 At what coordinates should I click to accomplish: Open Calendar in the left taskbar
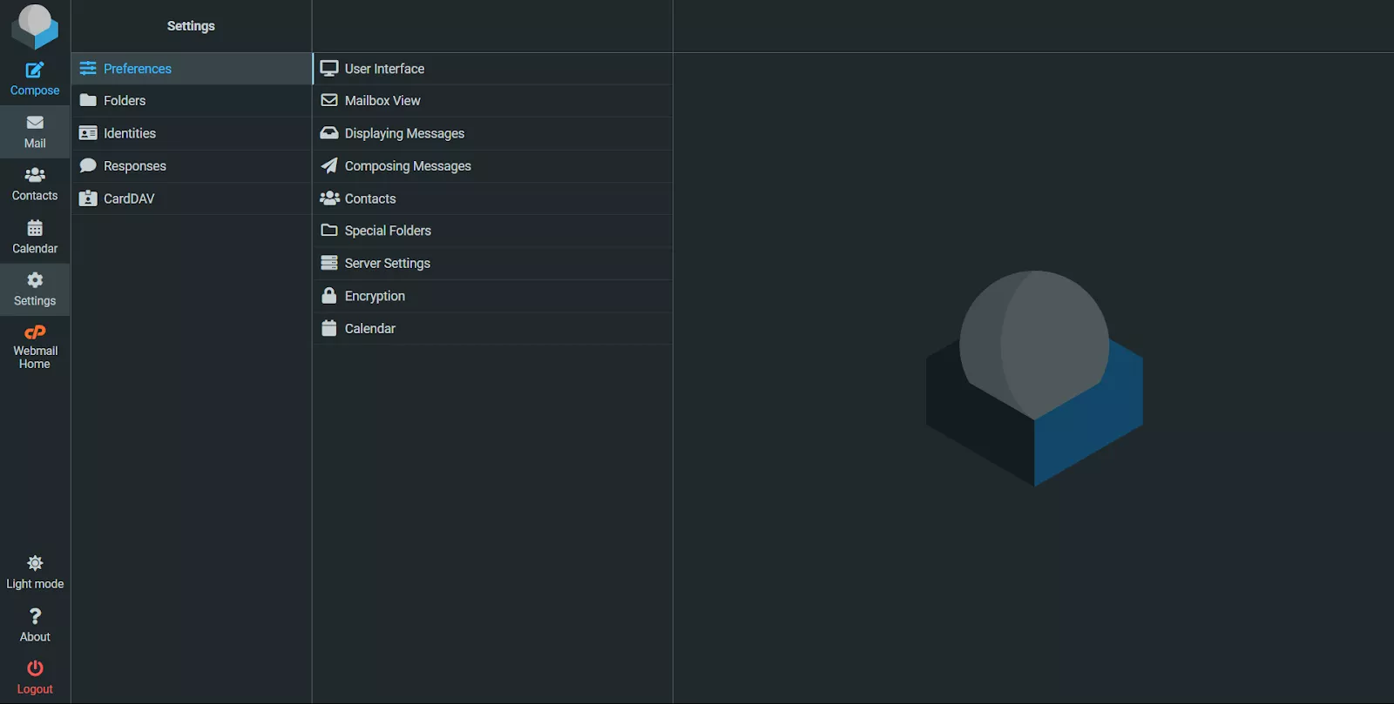click(35, 237)
